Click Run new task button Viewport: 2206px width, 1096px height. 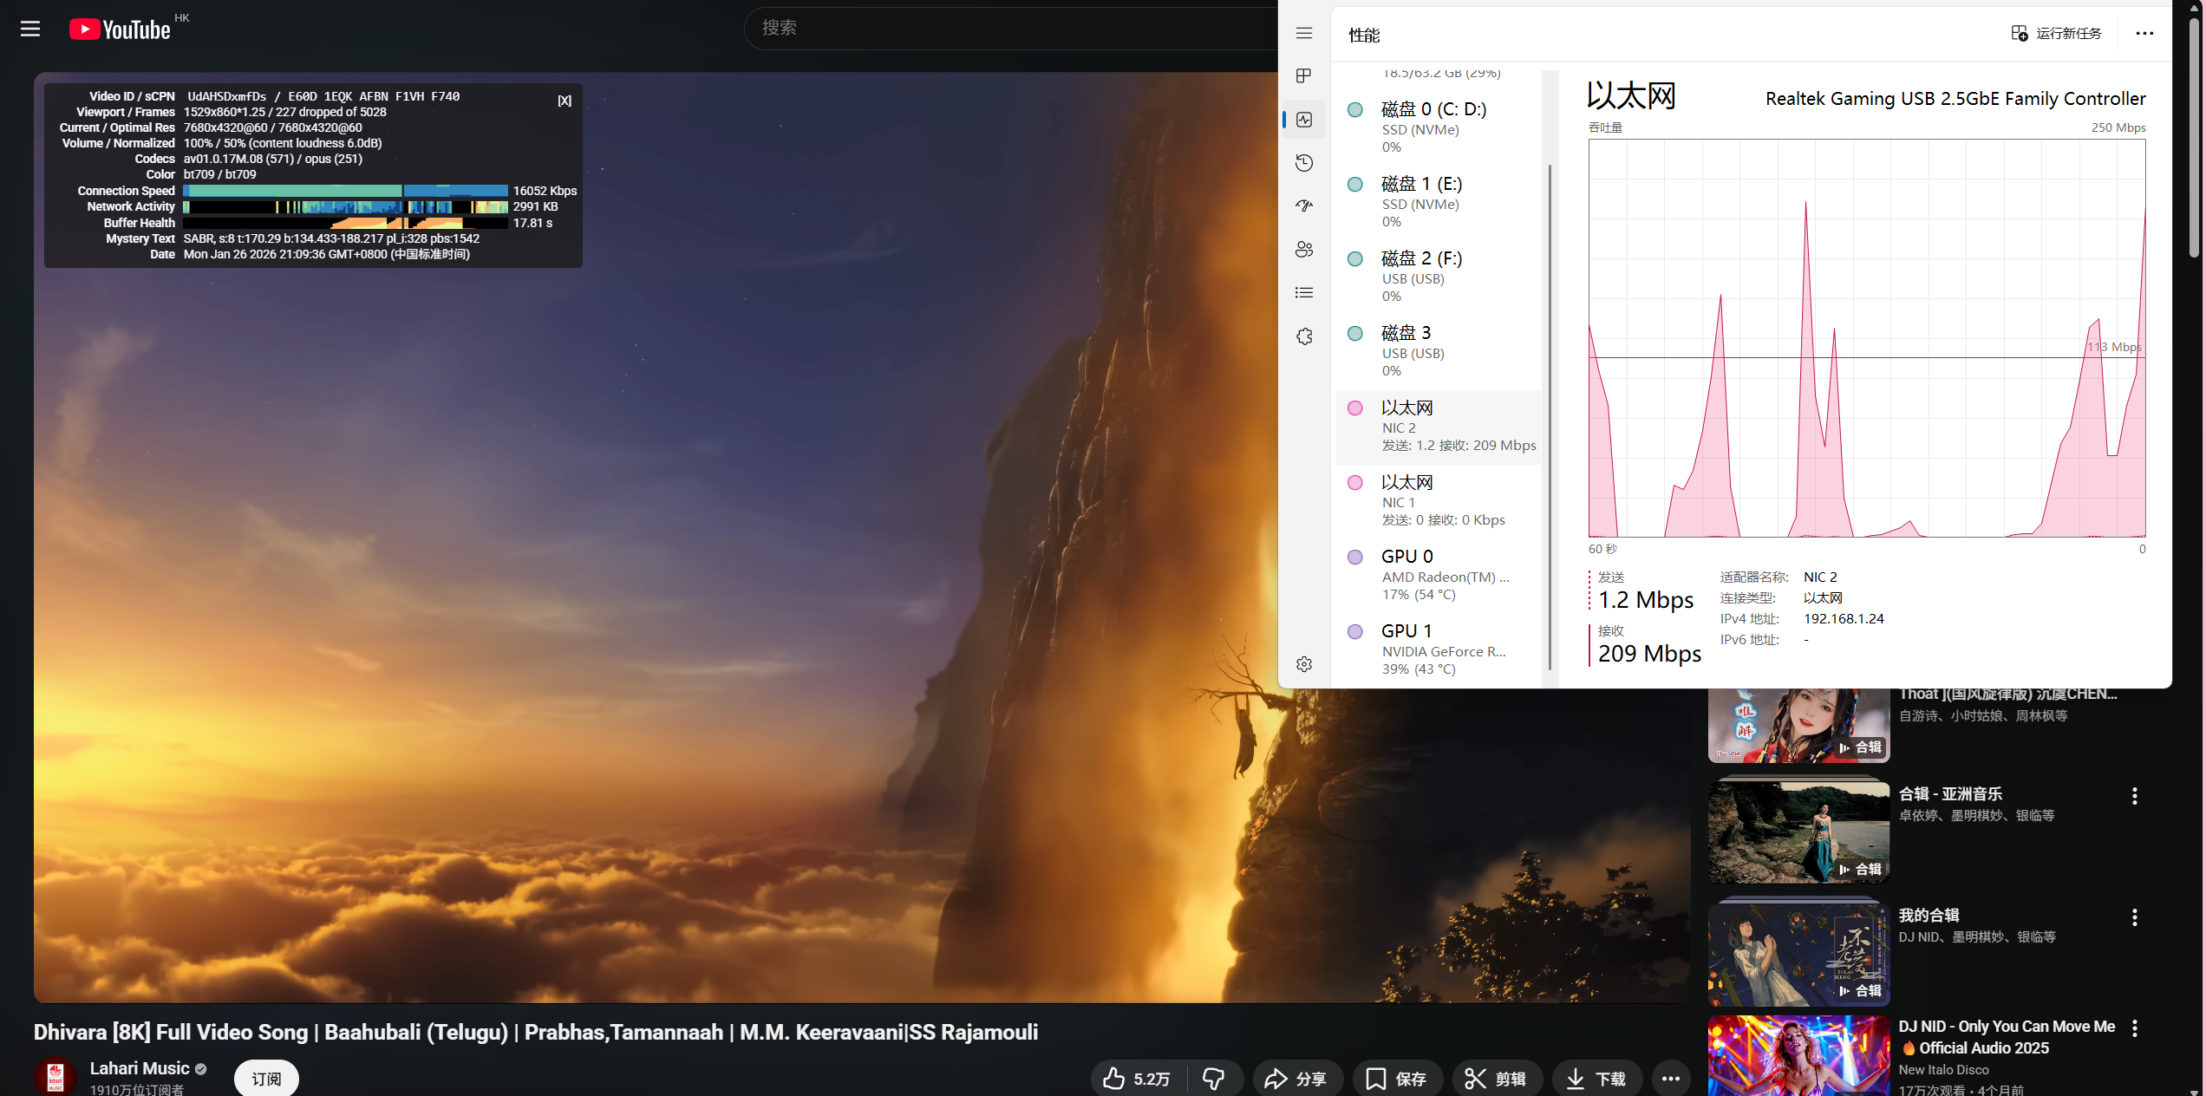pos(2057,33)
